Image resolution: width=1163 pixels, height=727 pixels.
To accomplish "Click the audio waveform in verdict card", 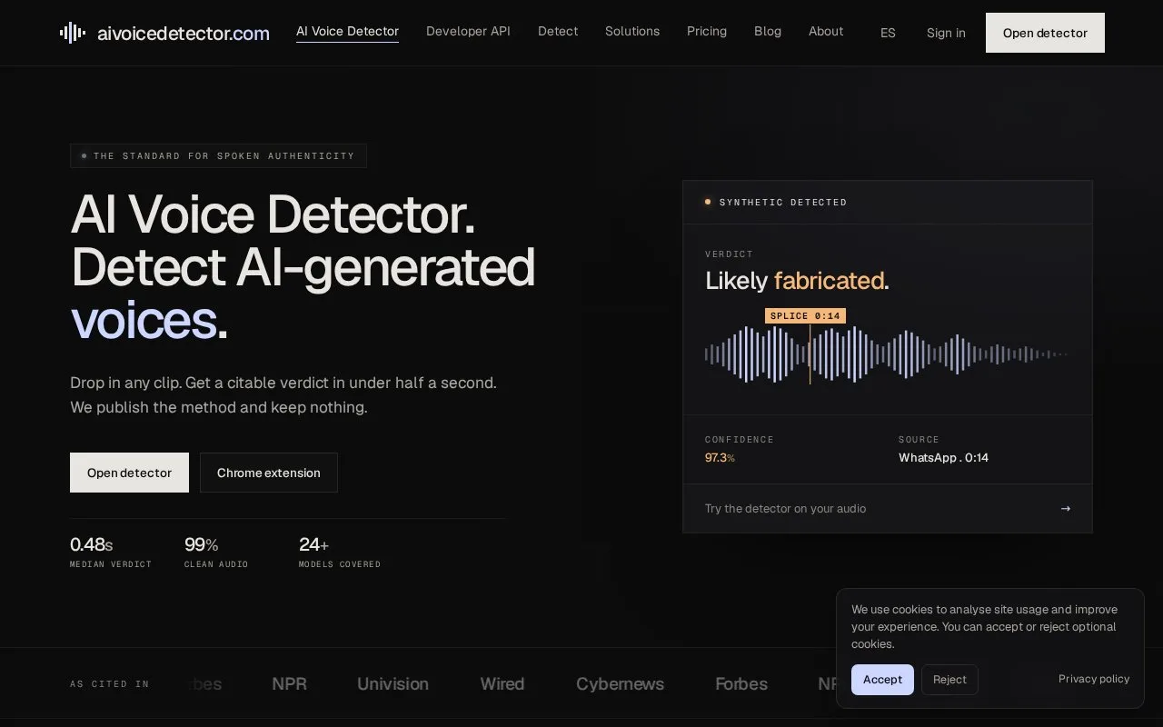I will tap(886, 354).
